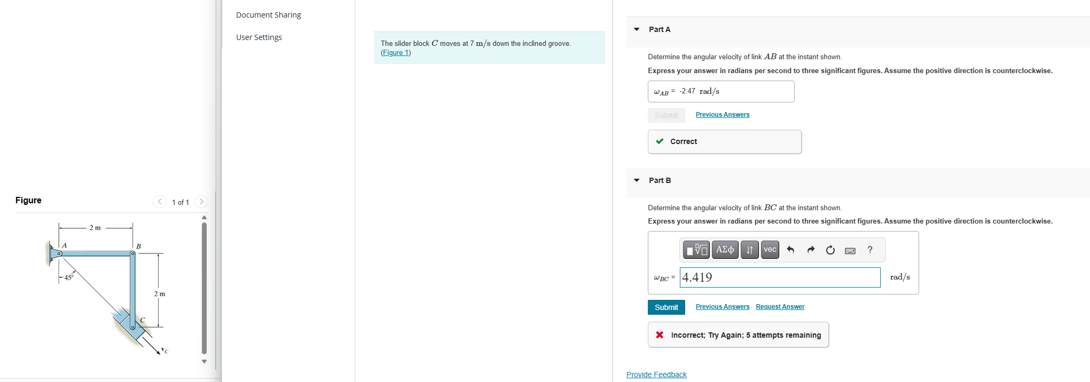This screenshot has width=1090, height=382.
Task: Click Request Answer for Part B
Action: (x=780, y=306)
